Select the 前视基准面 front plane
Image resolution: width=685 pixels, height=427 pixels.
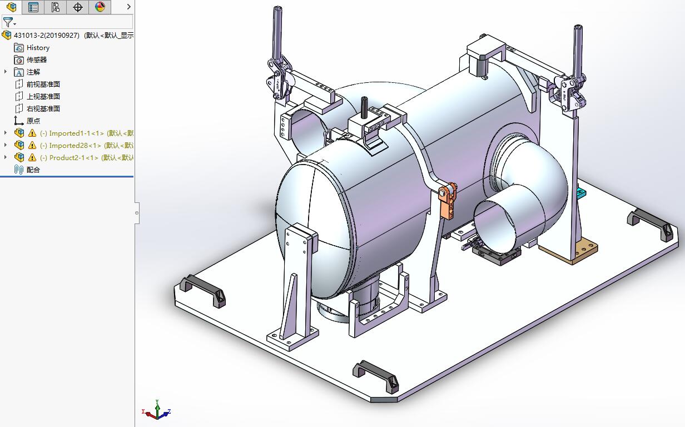coord(43,85)
